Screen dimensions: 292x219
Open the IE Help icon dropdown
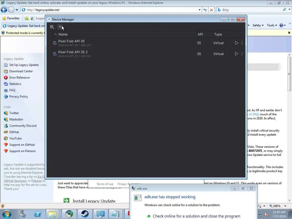point(283,25)
